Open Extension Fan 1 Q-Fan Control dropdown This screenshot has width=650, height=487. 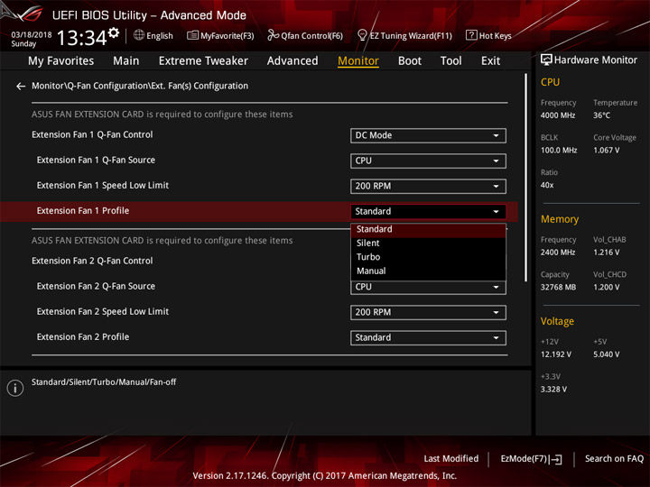(428, 135)
